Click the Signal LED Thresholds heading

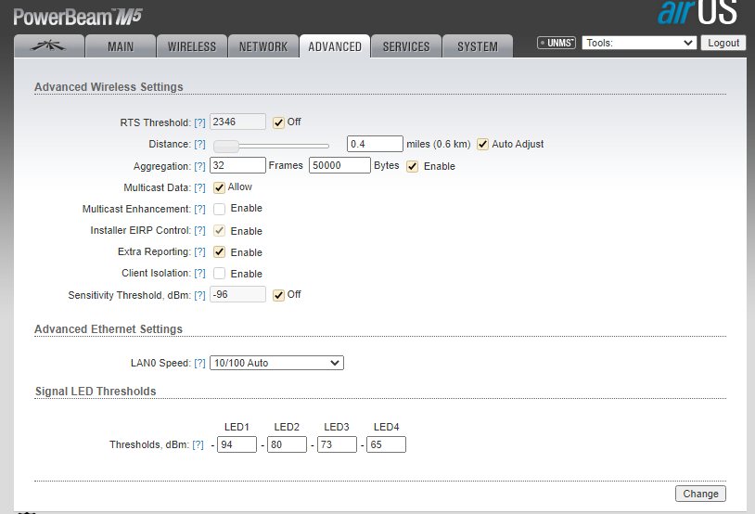(x=96, y=392)
